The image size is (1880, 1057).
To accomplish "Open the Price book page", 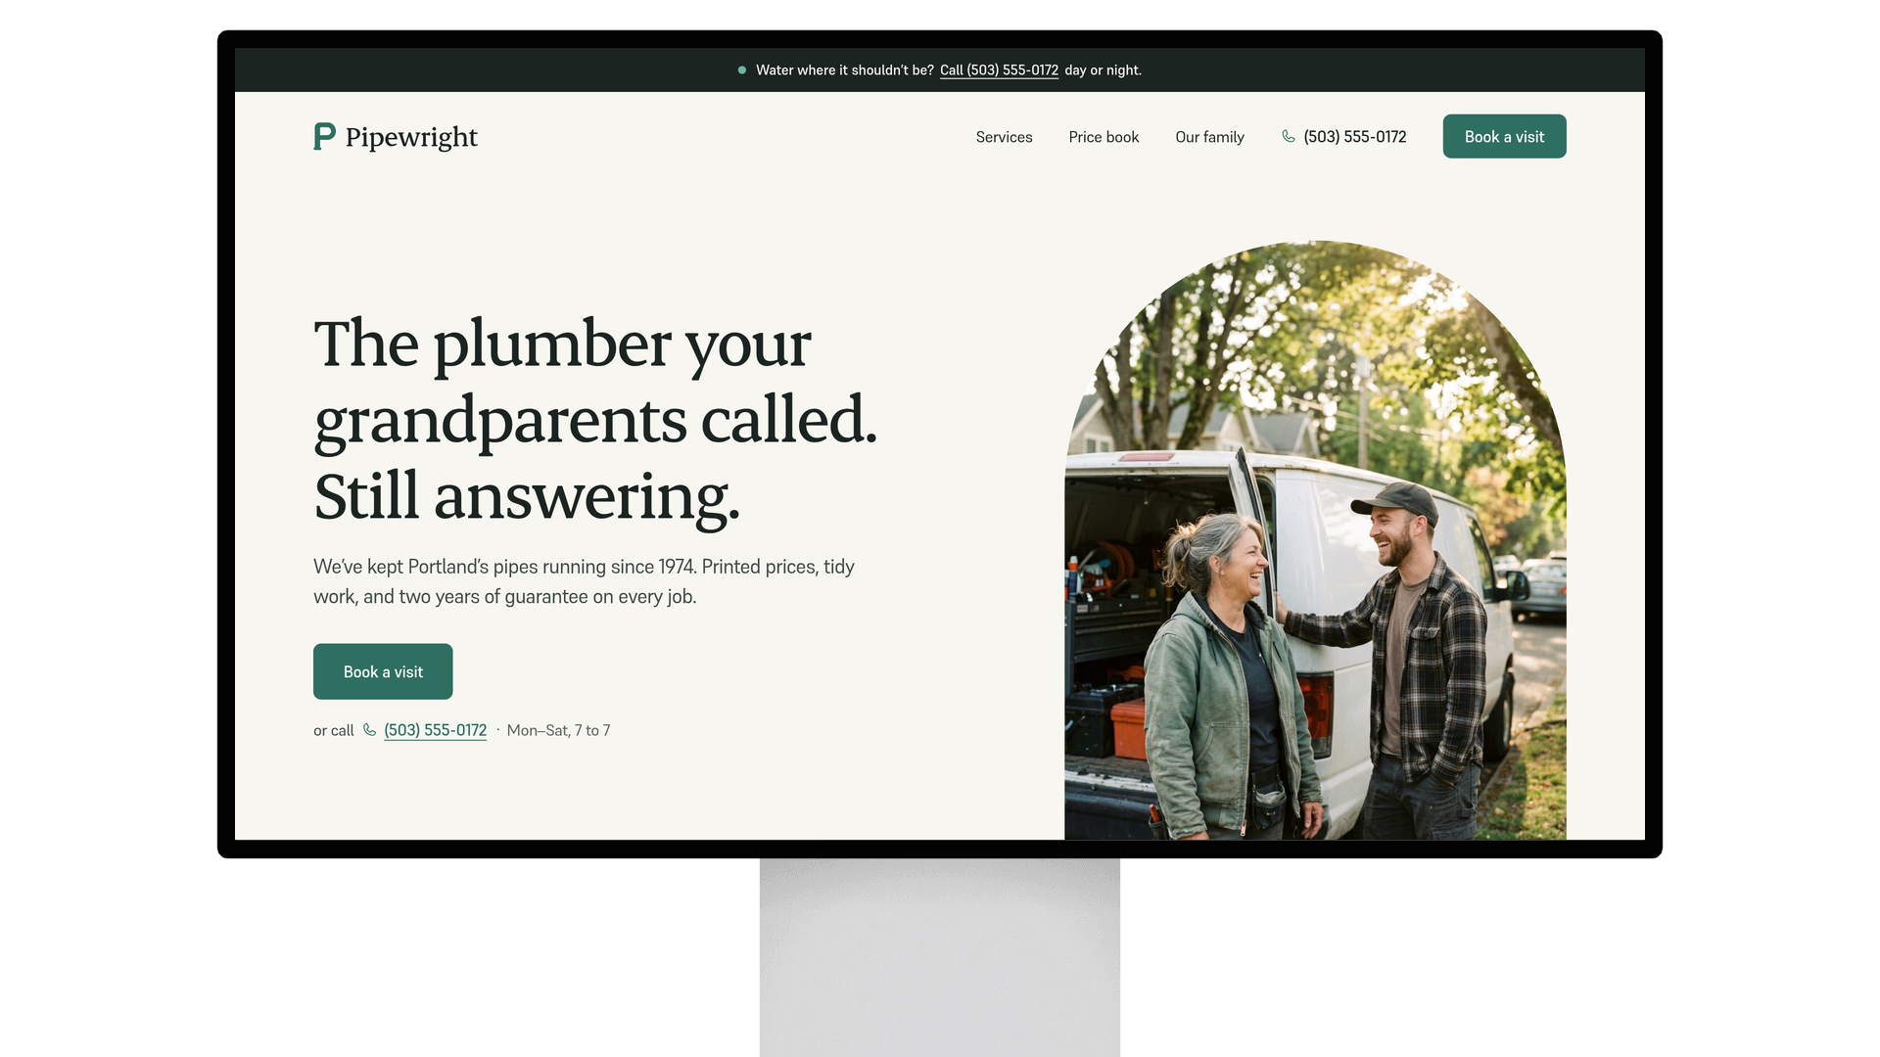I will [1104, 137].
